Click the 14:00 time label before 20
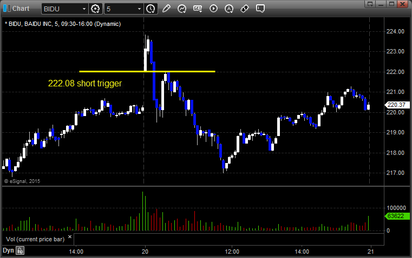 pyautogui.click(x=76, y=252)
